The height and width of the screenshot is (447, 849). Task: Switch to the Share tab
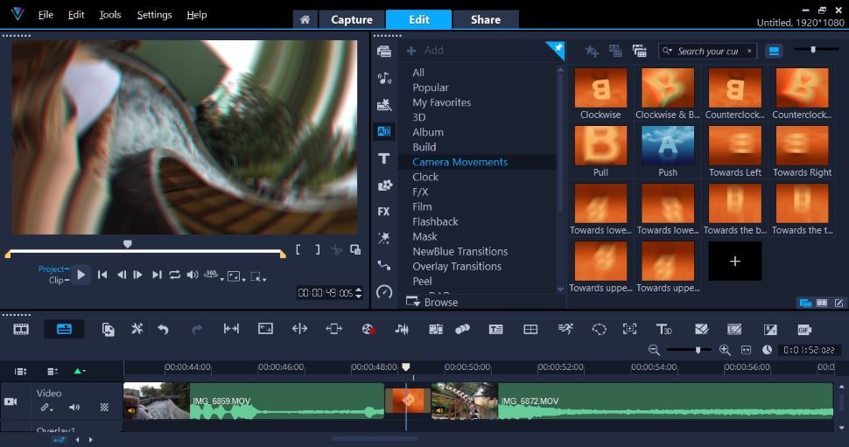tap(486, 19)
